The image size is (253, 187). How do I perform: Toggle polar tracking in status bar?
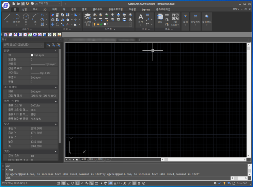(73, 183)
